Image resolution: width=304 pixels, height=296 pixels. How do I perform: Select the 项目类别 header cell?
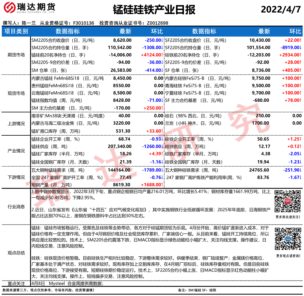[16, 32]
